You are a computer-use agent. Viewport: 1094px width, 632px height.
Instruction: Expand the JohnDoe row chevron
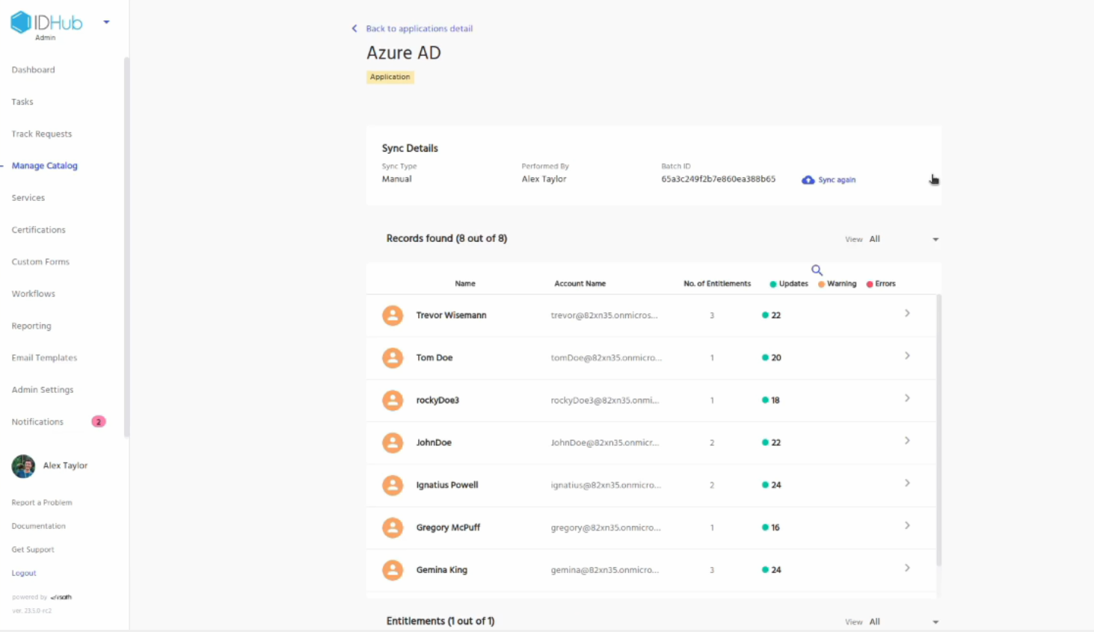[907, 441]
